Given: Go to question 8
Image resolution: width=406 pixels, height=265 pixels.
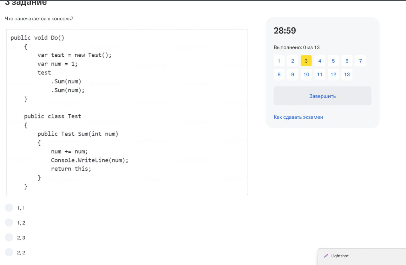Looking at the screenshot, I should point(279,74).
